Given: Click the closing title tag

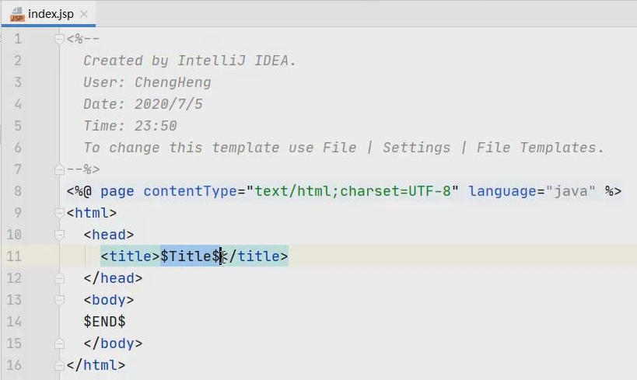Looking at the screenshot, I should coord(257,256).
